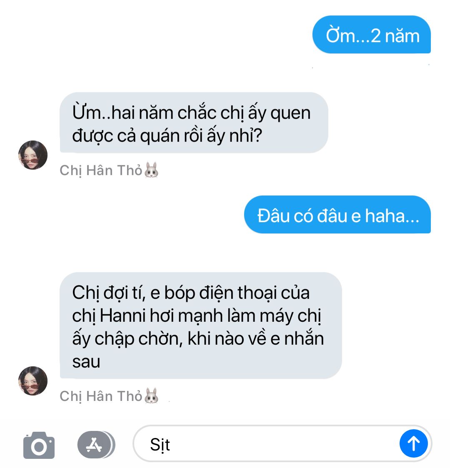Open the App Store apps drawer icon

(96, 445)
